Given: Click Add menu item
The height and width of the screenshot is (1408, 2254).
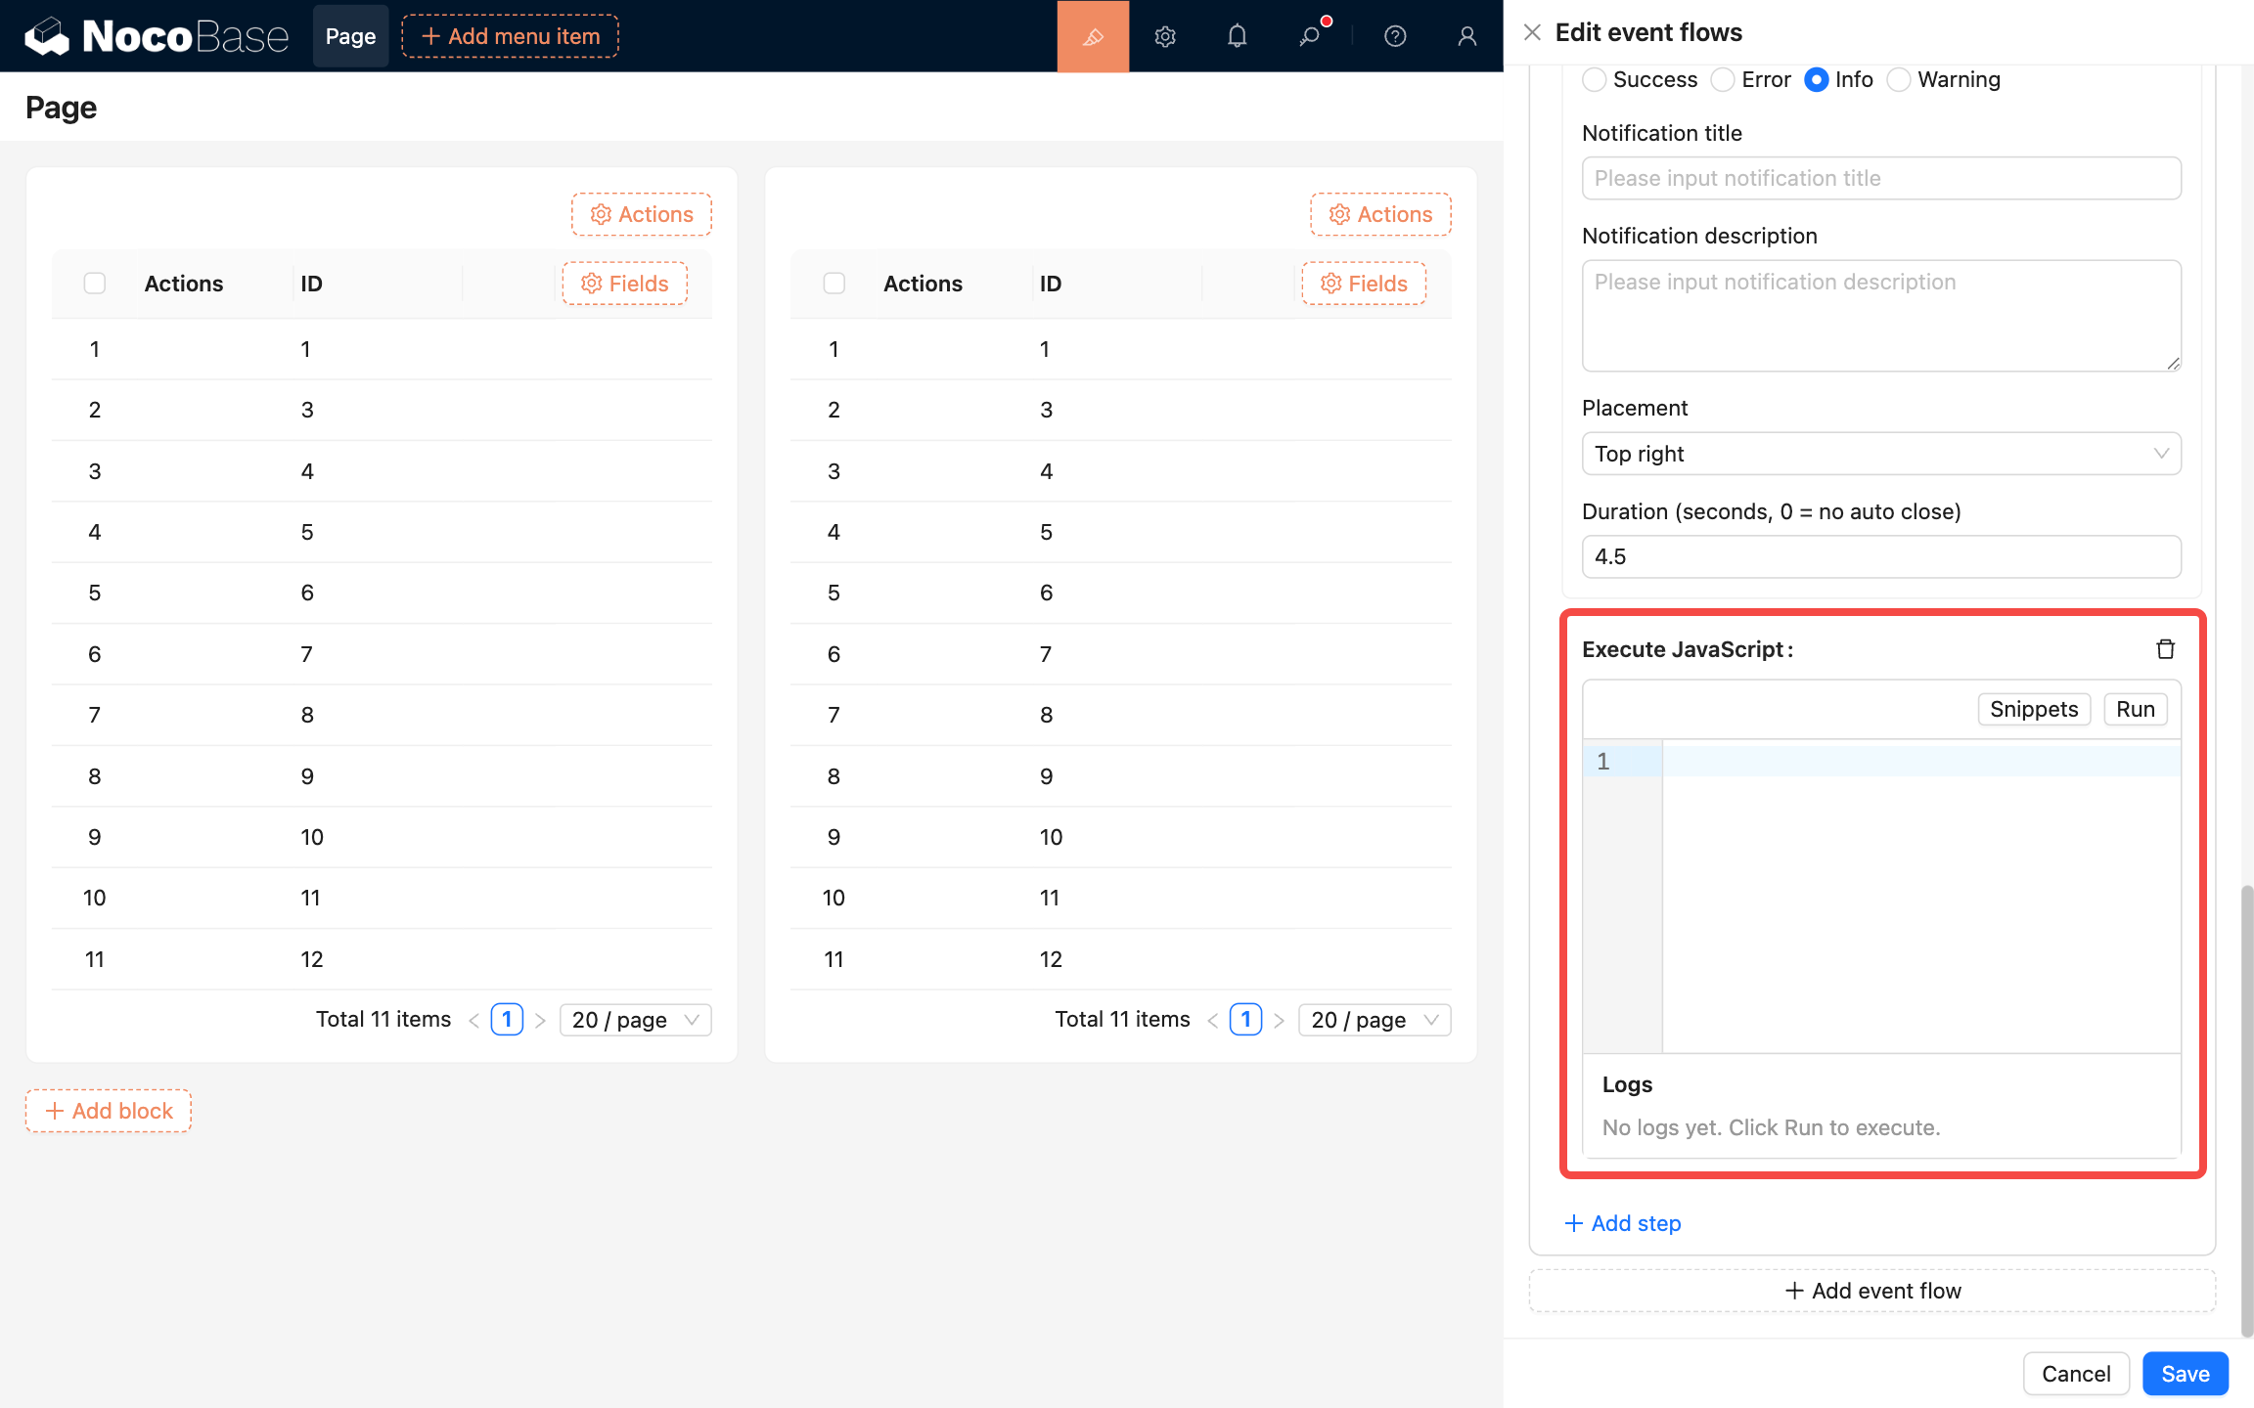Looking at the screenshot, I should 510,36.
